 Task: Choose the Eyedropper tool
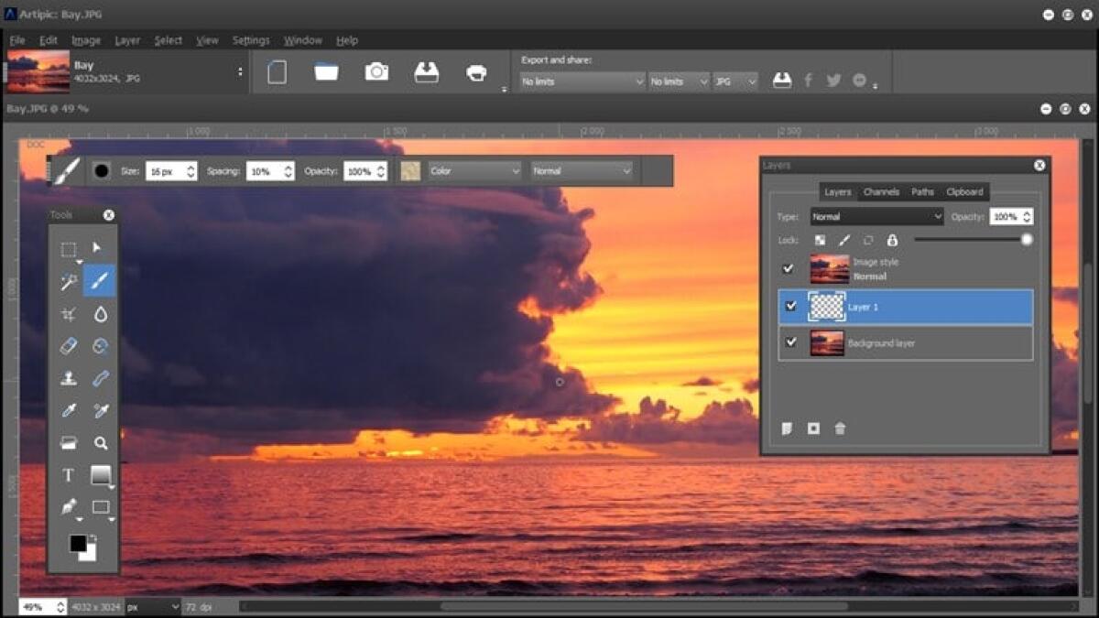tap(69, 410)
